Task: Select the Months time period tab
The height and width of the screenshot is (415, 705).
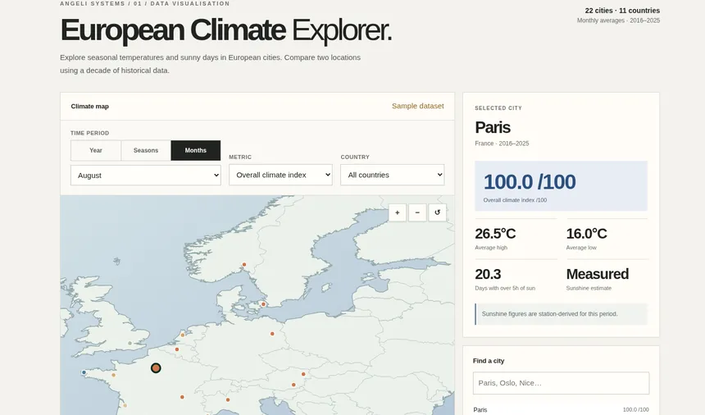Action: (x=196, y=150)
